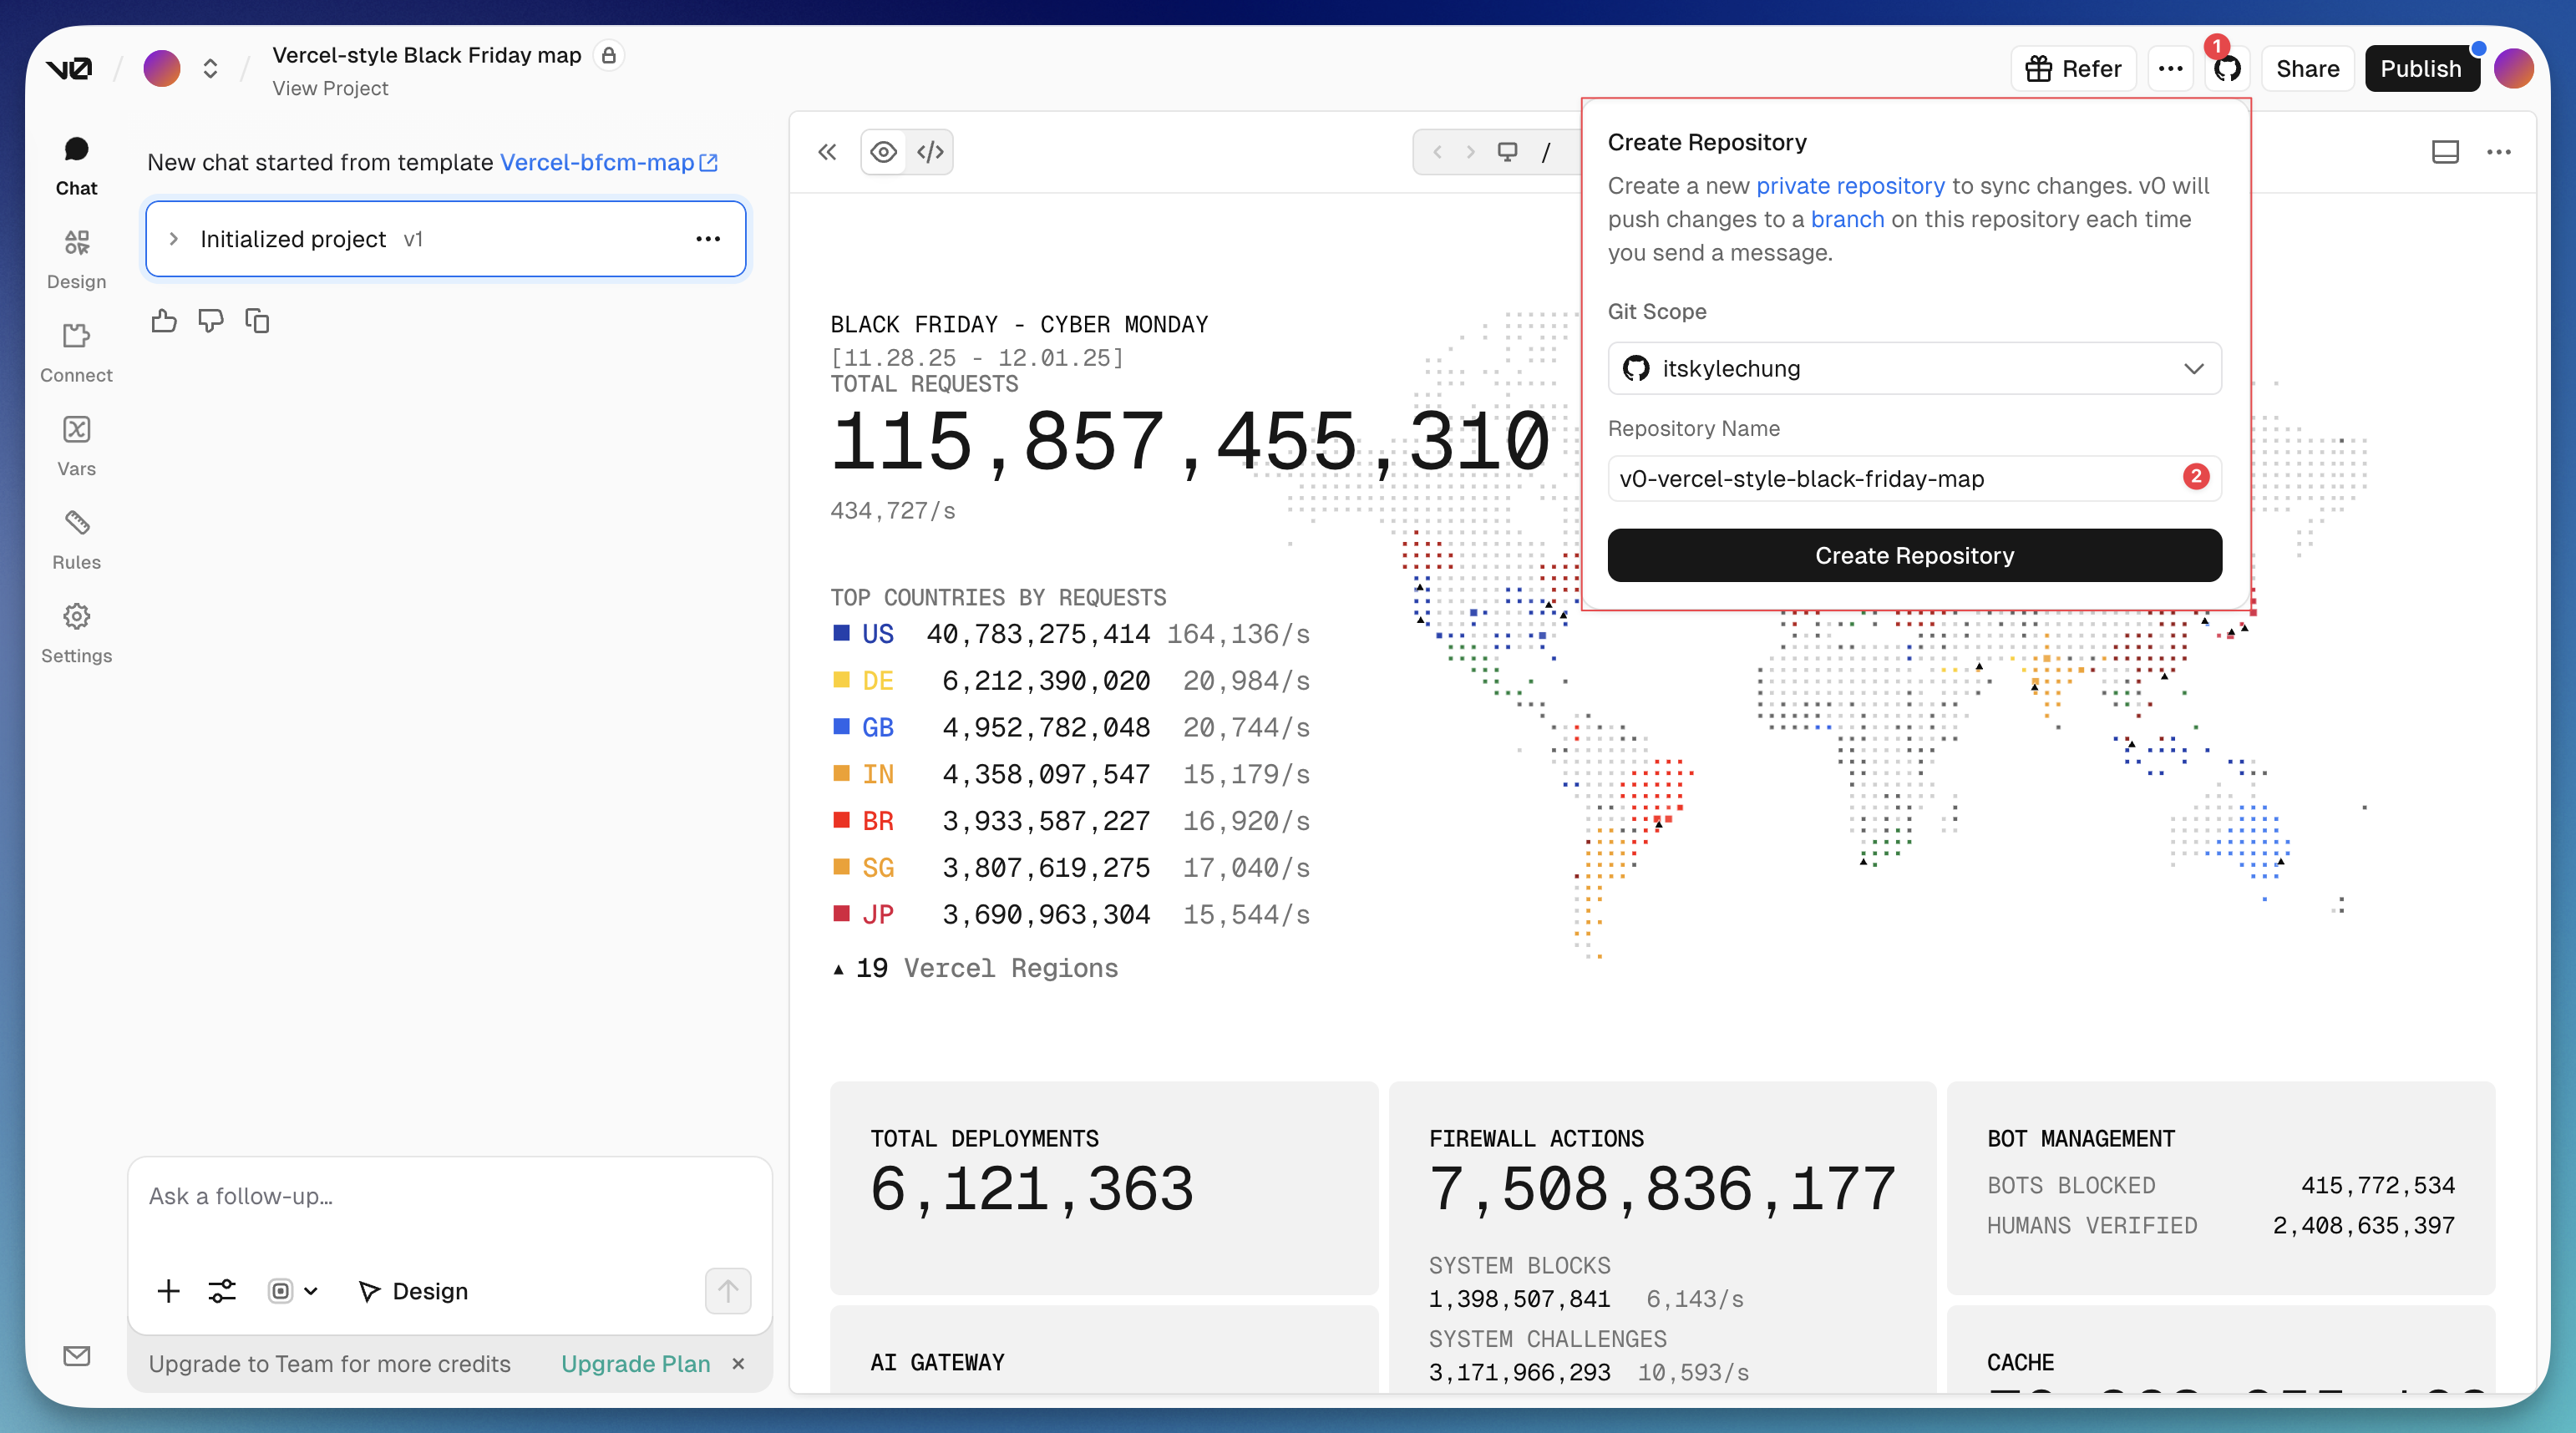Click the blue US color swatch
This screenshot has height=1433, width=2576.
pyautogui.click(x=842, y=633)
